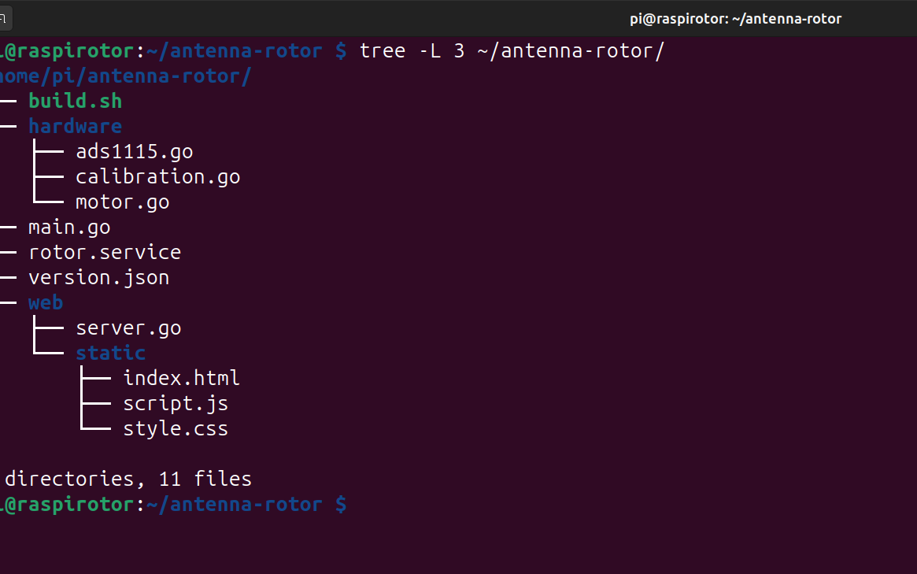
Task: Select the ads1115.go file in hardware
Action: tap(134, 150)
